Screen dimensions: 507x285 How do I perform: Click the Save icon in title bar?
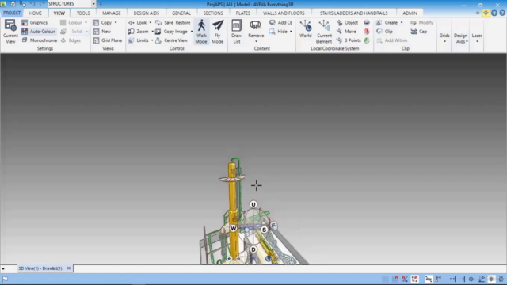point(13,4)
